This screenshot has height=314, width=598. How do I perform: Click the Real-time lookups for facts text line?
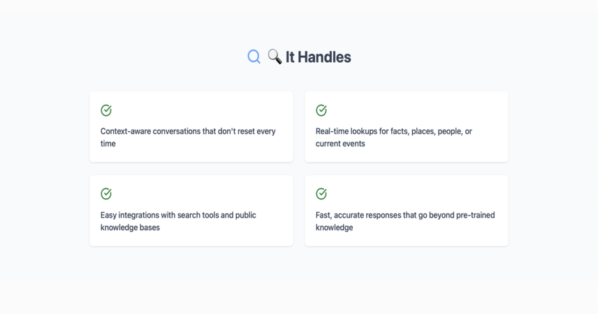(393, 131)
